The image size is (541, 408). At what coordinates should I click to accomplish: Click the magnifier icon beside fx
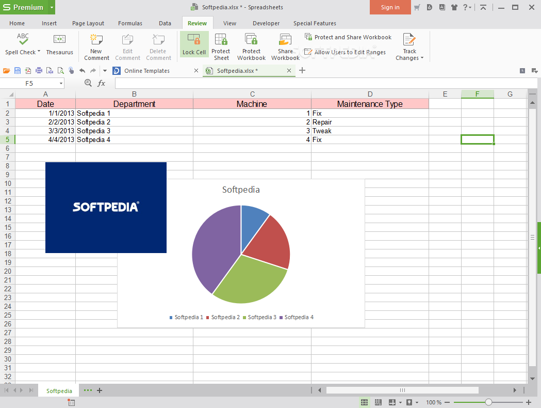88,83
